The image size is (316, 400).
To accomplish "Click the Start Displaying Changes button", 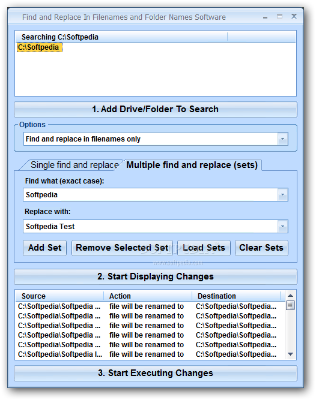I will (156, 276).
